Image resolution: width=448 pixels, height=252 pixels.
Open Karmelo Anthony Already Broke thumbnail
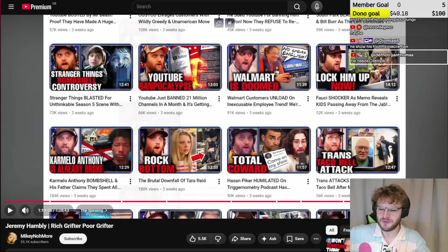tap(91, 150)
